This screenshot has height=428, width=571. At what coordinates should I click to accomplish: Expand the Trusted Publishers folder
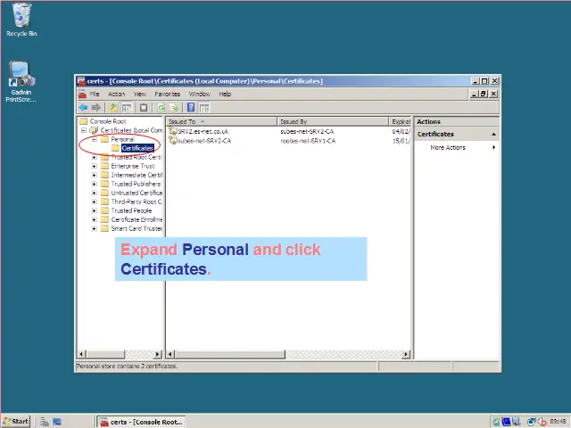tap(95, 184)
